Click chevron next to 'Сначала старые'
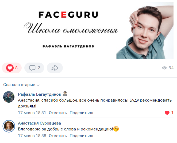Screen dimensions: 177x143 click(38, 85)
